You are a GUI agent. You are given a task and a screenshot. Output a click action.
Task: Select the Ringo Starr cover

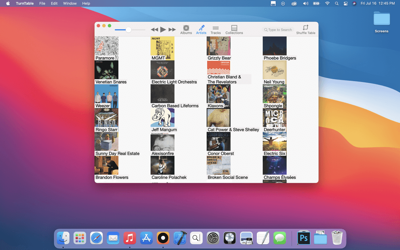[106, 117]
